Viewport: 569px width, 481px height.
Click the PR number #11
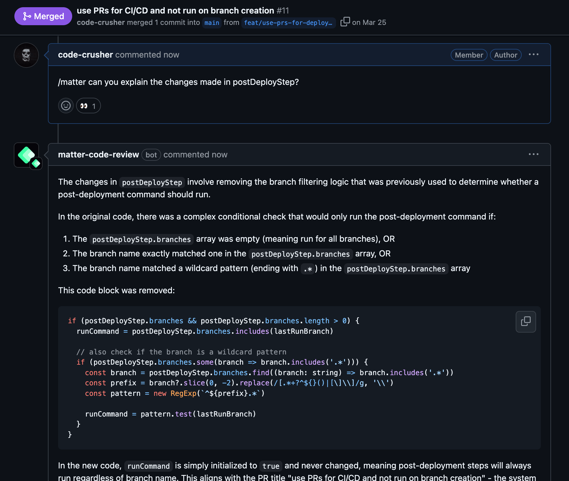pos(283,10)
